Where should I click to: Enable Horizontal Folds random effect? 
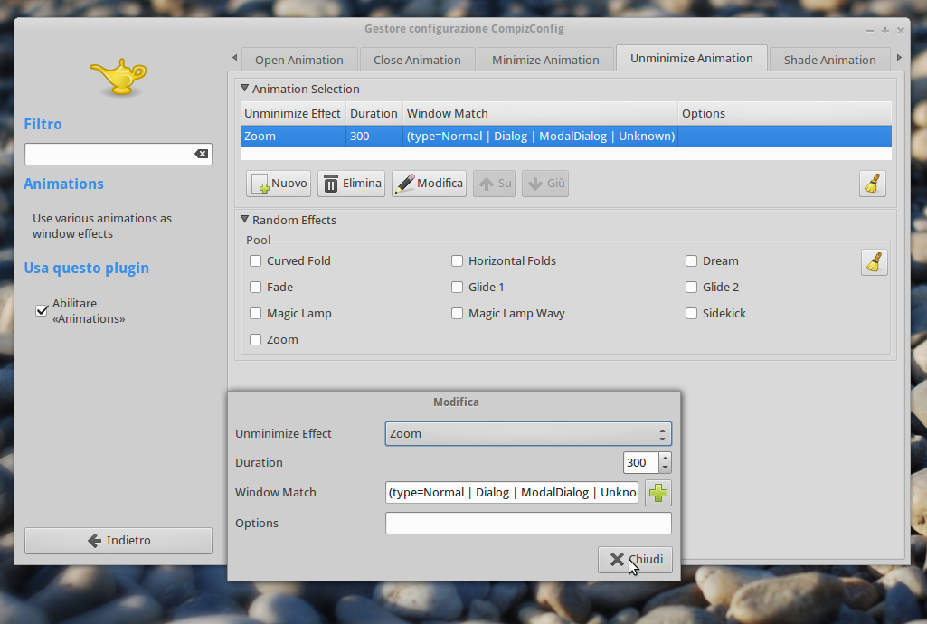(x=457, y=261)
